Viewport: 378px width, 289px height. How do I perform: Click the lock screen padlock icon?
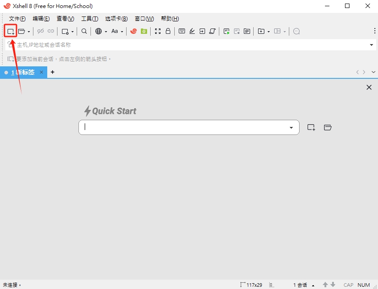[168, 31]
